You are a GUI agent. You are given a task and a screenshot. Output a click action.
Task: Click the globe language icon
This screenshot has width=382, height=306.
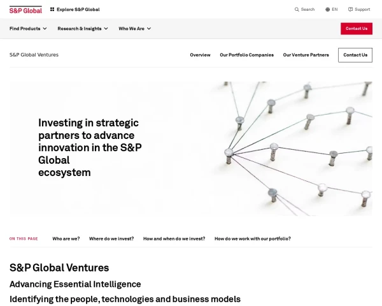(328, 10)
